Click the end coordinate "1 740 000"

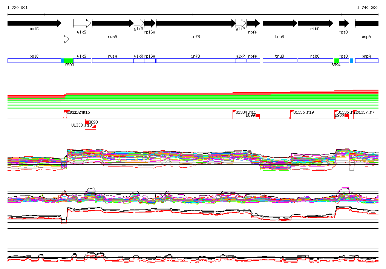click(367, 8)
